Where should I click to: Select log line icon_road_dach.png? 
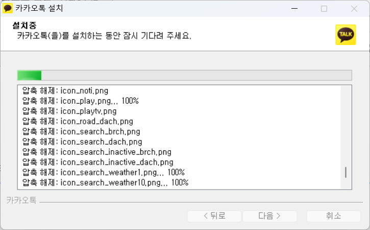click(x=78, y=121)
